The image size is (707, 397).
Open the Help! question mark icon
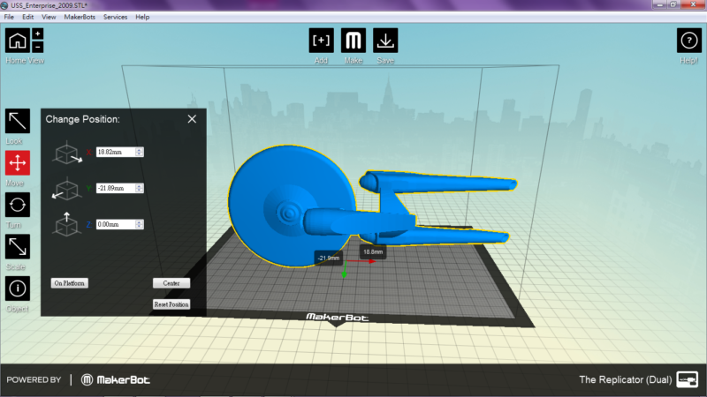(689, 41)
